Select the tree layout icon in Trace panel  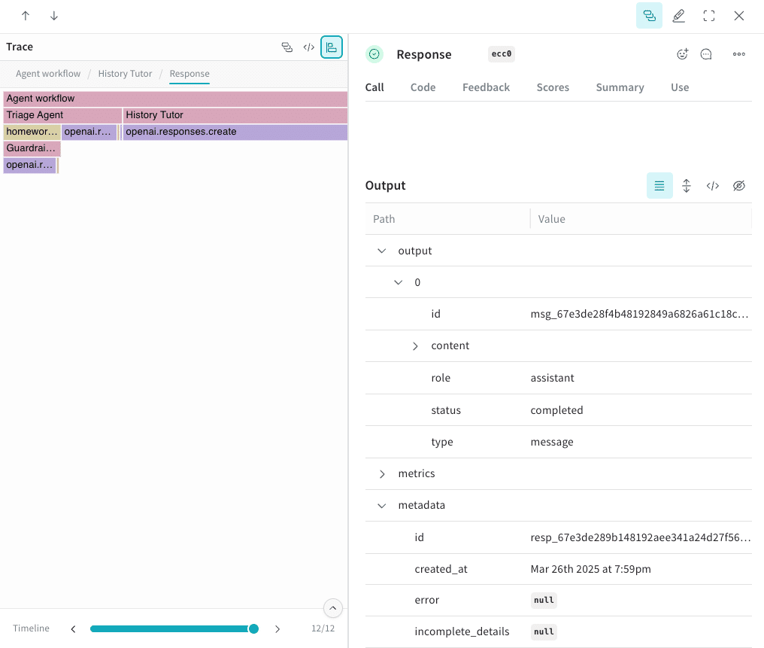click(332, 47)
